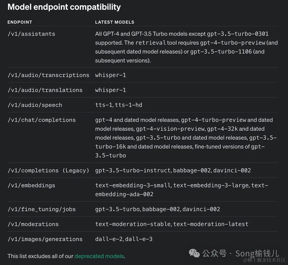288x265 pixels.
Task: Click the LATEST MODELS column header
Action: click(x=114, y=22)
